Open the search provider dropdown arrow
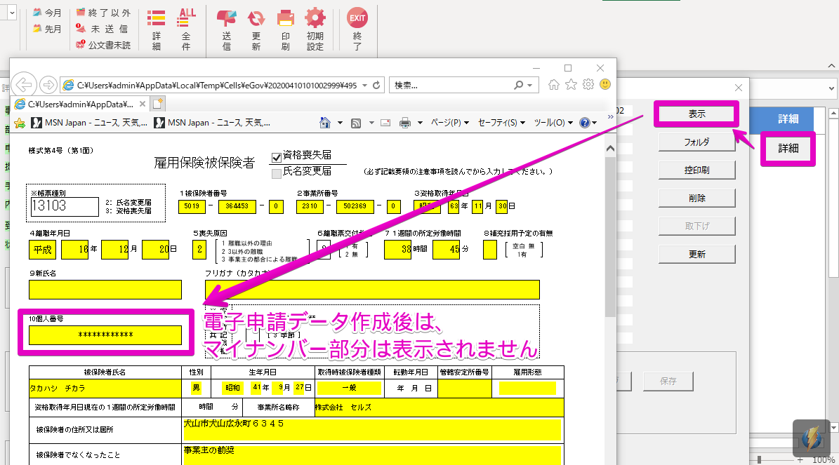The height and width of the screenshot is (465, 839). pyautogui.click(x=529, y=85)
